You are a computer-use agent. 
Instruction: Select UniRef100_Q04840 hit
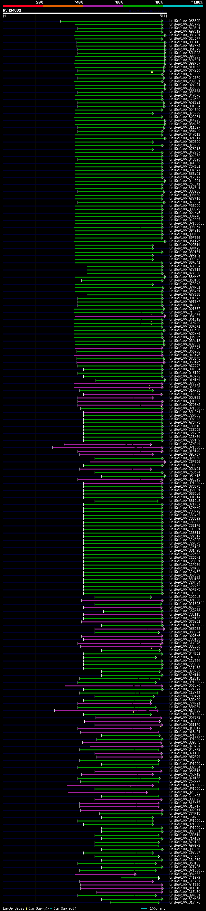(185, 110)
